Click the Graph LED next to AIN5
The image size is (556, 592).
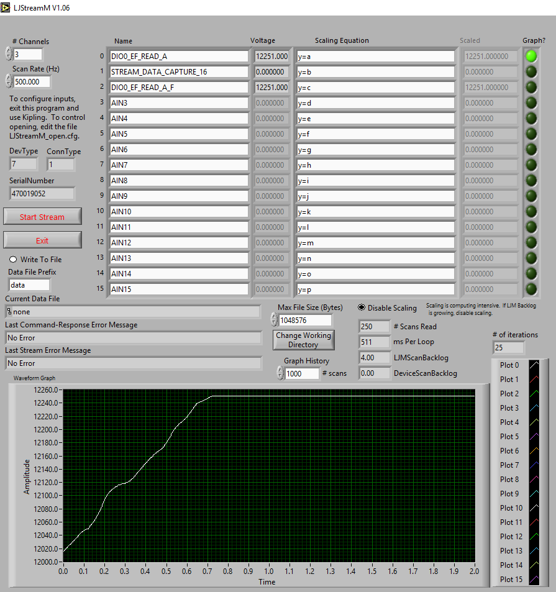coord(532,134)
